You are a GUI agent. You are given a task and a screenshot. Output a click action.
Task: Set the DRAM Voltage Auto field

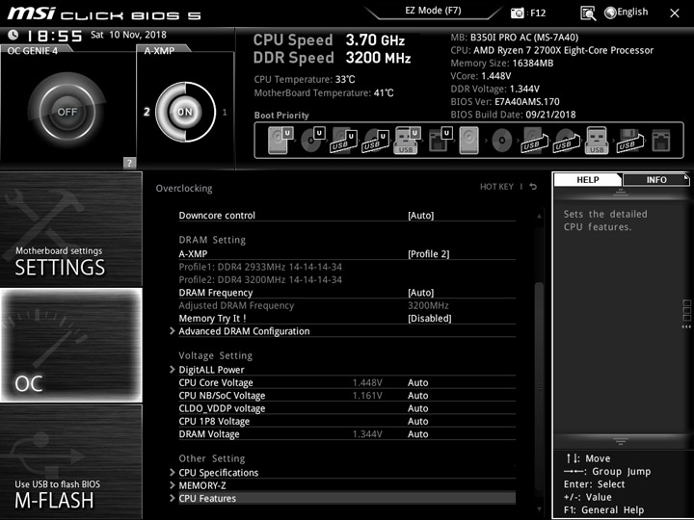[417, 433]
